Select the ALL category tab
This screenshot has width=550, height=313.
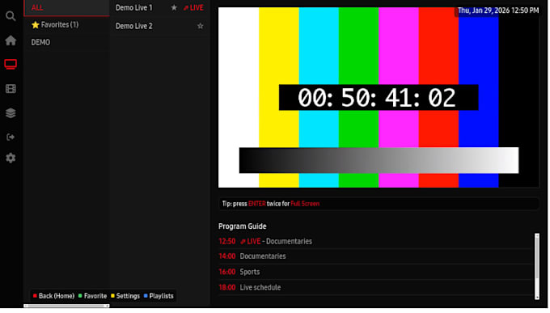click(x=66, y=8)
